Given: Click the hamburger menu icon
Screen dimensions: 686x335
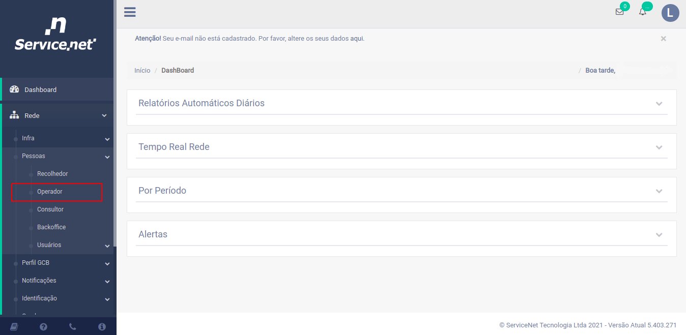Looking at the screenshot, I should (130, 12).
